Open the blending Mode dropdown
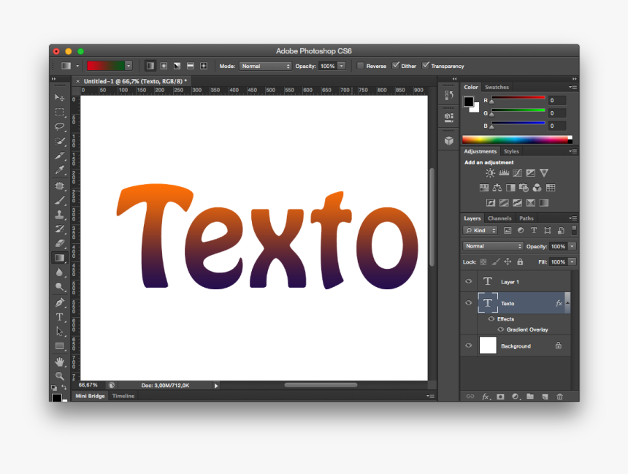The height and width of the screenshot is (474, 628). click(x=492, y=245)
